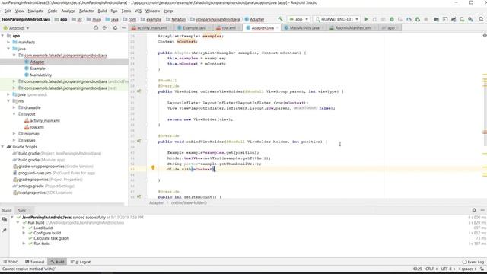Click the Configure build row in Build output
The image size is (487, 274).
click(x=47, y=233)
